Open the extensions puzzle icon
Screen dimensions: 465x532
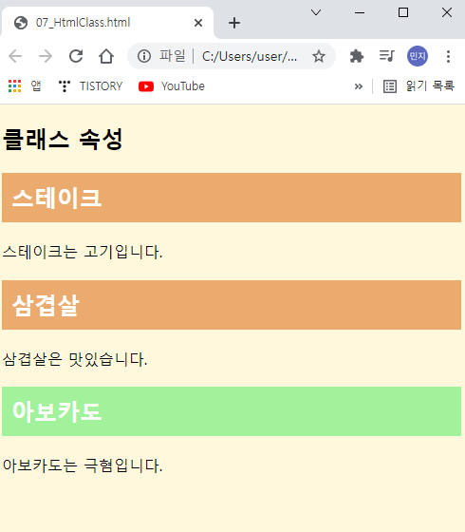357,56
